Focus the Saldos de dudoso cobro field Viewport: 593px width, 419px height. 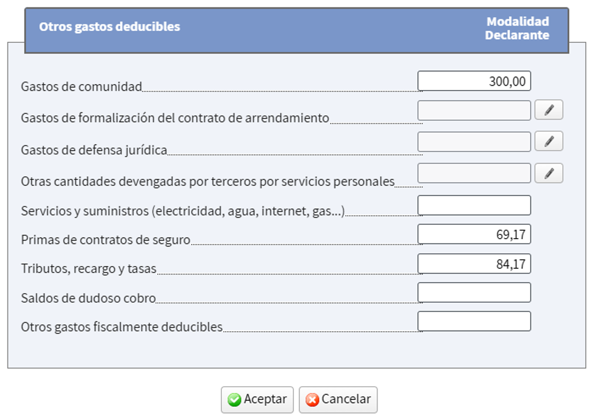(x=474, y=292)
